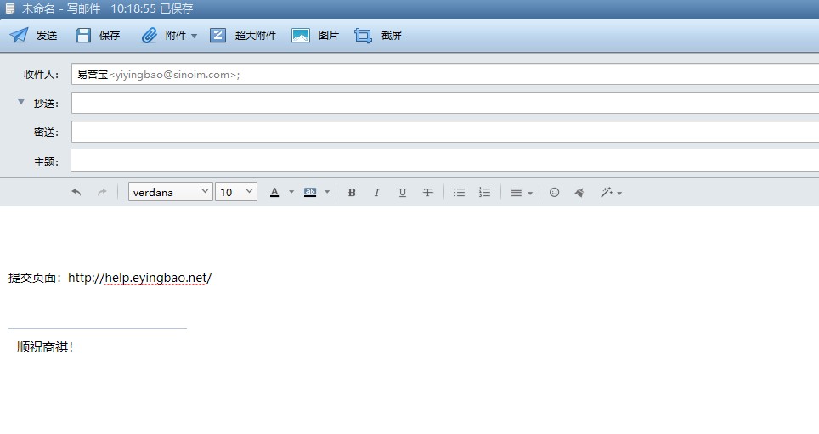Click the text highlight color icon
819x434 pixels.
pos(310,192)
